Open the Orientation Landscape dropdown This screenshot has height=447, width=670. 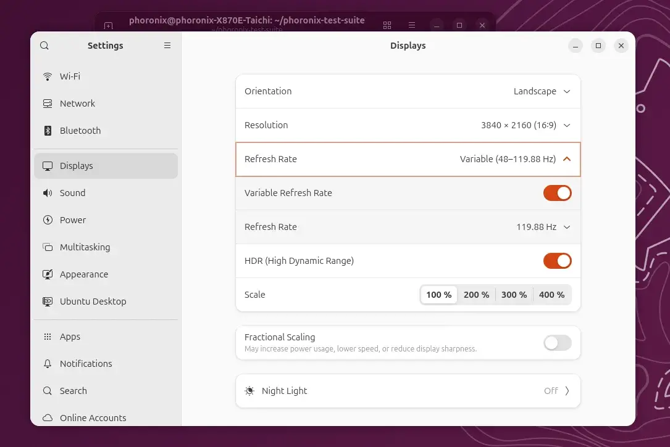click(x=542, y=91)
